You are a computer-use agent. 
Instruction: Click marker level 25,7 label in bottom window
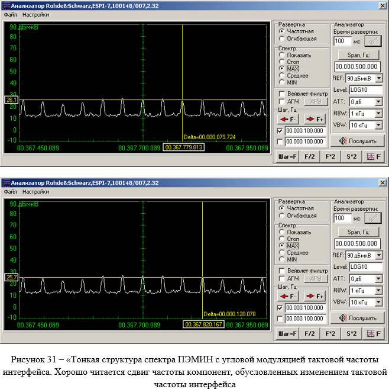(11, 278)
